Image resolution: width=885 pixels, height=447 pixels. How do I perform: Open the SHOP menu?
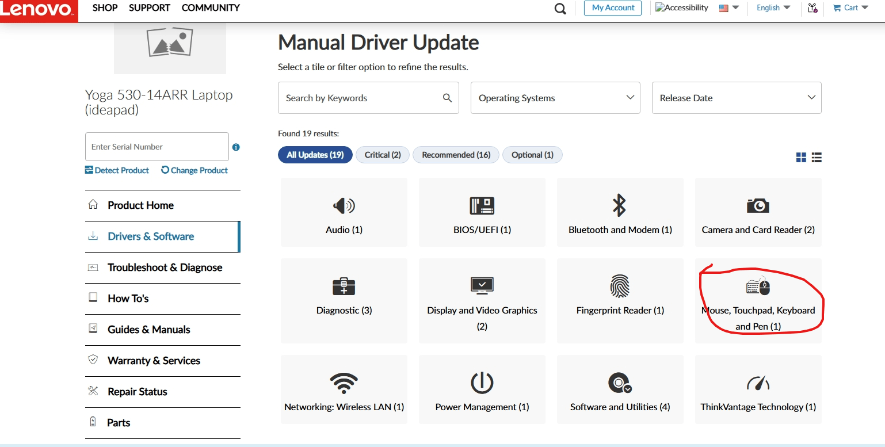pos(105,8)
